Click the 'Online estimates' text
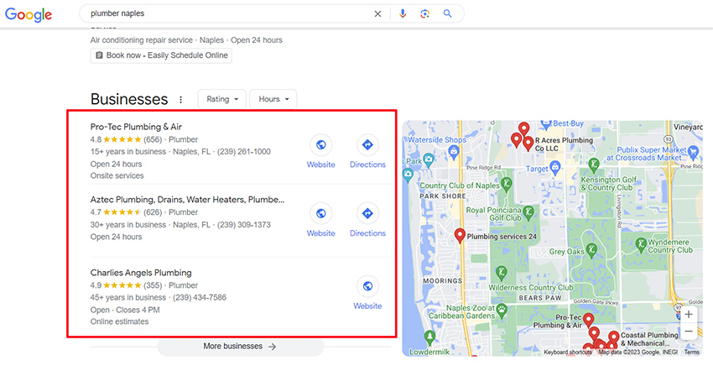Screen dimensions: 713x376 pyautogui.click(x=119, y=321)
